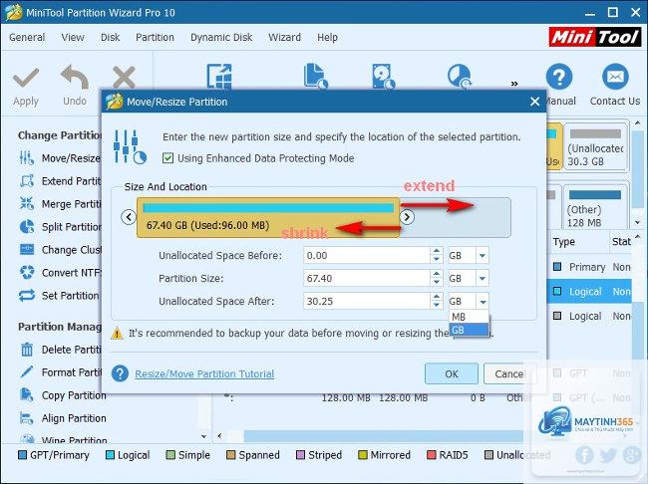Click the Mirrored legend color box
Screen dimensions: 648x484
coord(363,455)
